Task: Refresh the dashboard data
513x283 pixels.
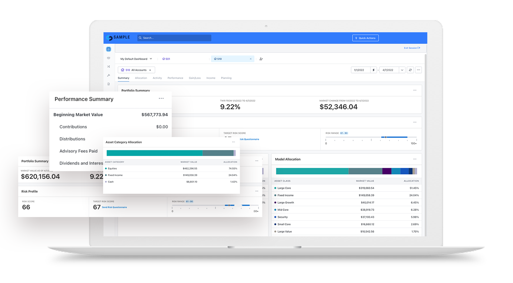Action: pyautogui.click(x=410, y=70)
